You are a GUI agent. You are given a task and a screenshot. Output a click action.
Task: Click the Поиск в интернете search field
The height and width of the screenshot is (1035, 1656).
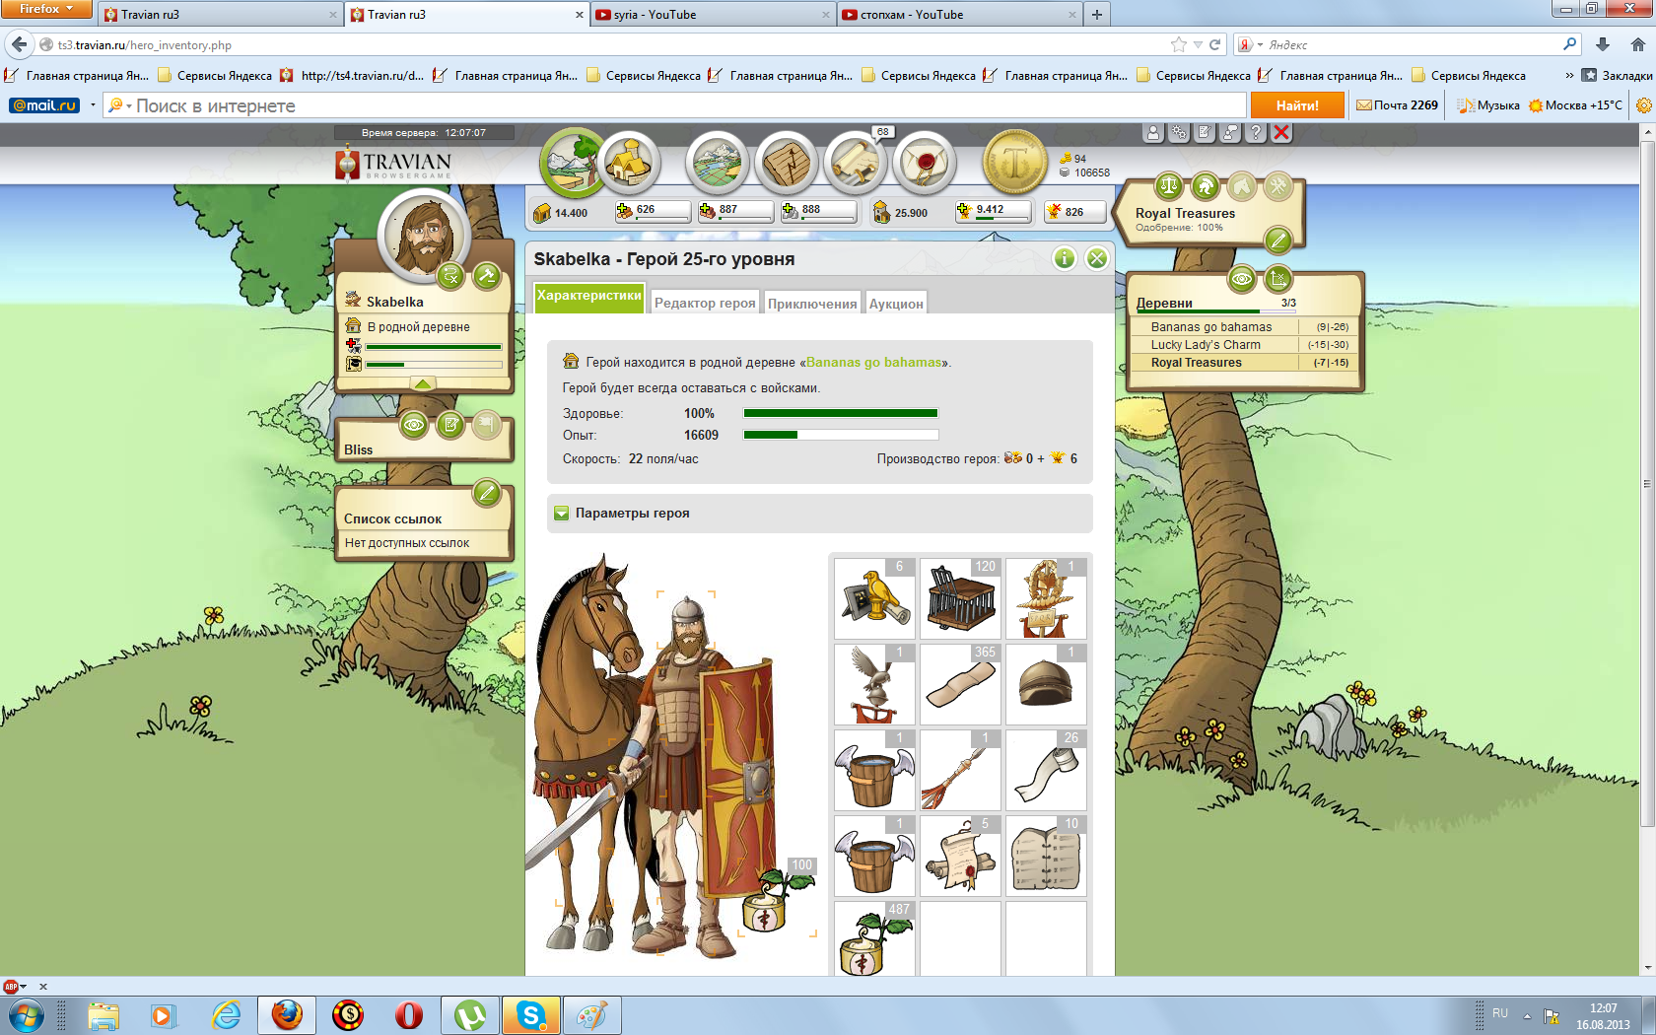point(674,105)
